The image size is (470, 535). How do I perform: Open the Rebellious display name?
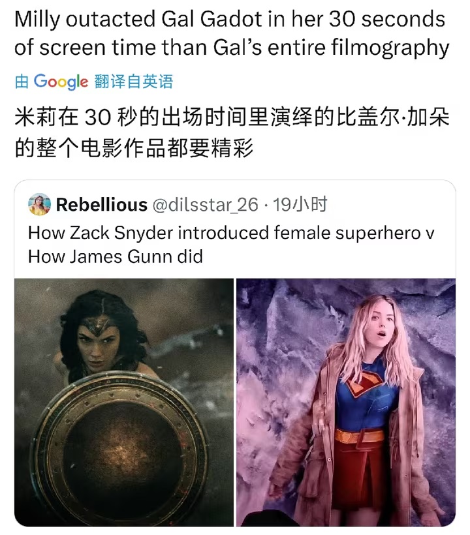(x=101, y=205)
